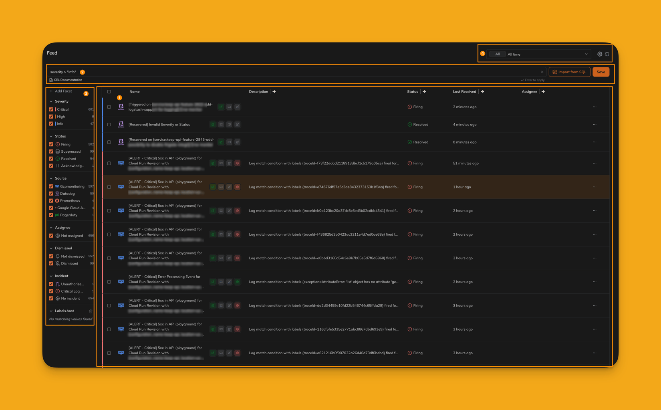Click arrow icon next to Last Received header
The image size is (661, 410).
tap(482, 92)
